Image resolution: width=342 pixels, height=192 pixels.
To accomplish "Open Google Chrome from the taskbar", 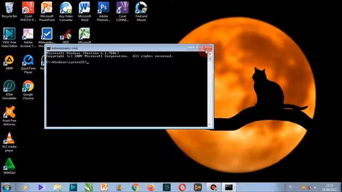I will (135, 187).
